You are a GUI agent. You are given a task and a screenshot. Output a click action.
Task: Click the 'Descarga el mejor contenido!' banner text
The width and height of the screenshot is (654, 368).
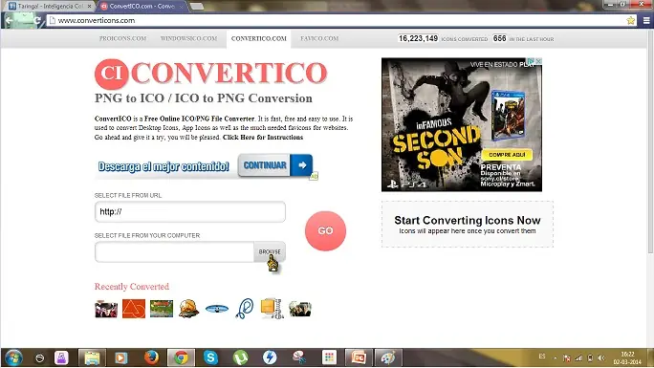(x=163, y=166)
